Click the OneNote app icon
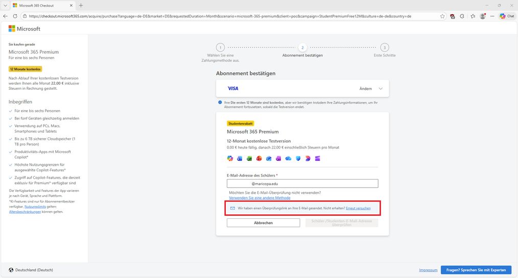The height and width of the screenshot is (278, 518). point(278,159)
